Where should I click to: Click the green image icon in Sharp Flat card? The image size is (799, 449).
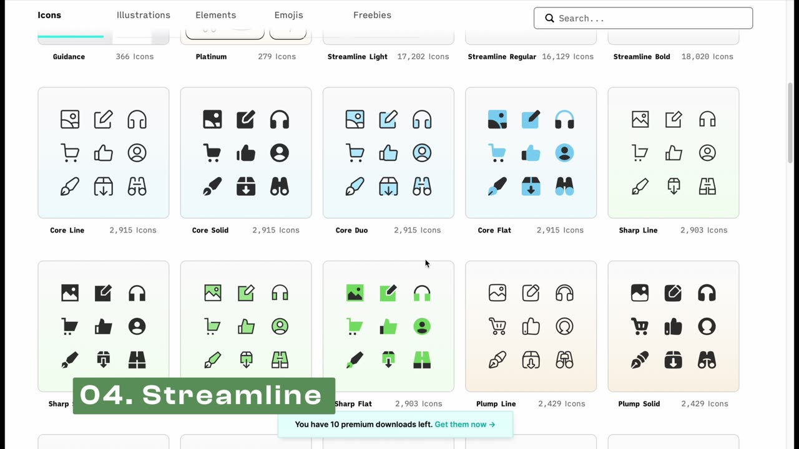(355, 292)
